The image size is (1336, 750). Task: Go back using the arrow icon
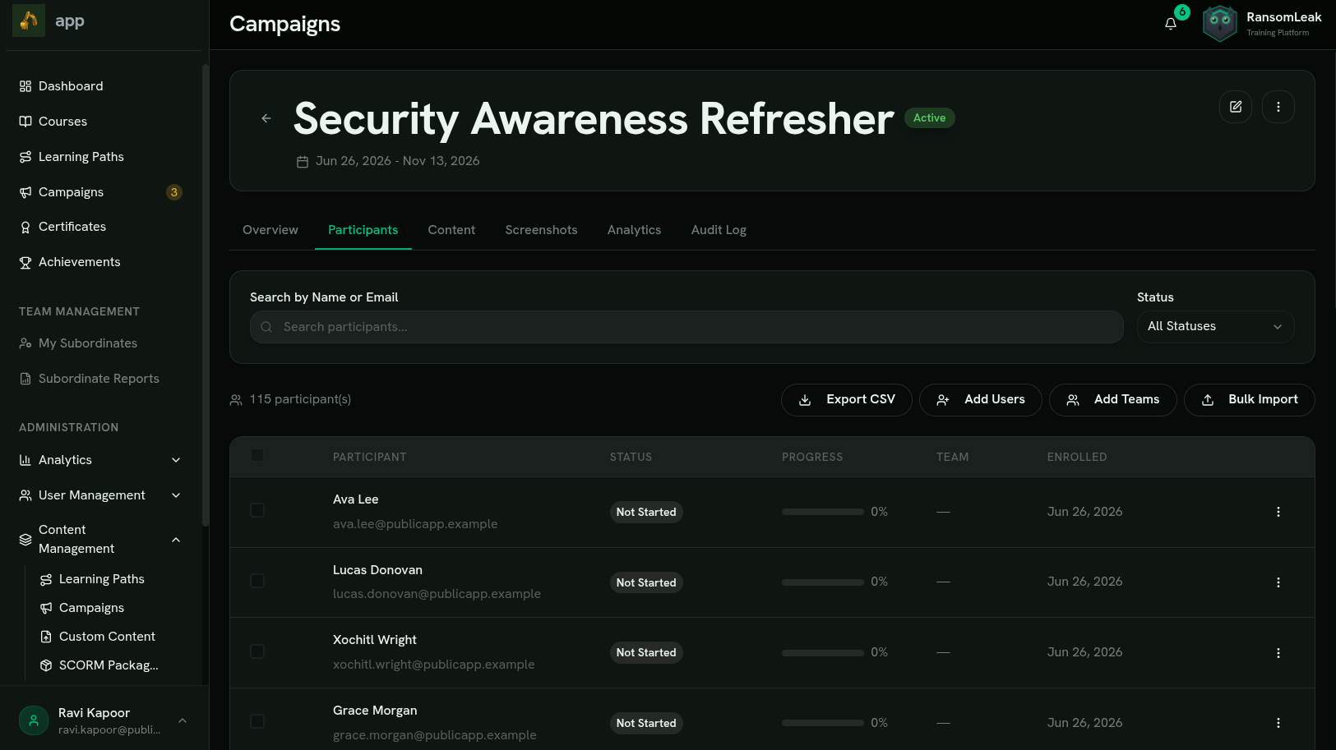click(266, 118)
